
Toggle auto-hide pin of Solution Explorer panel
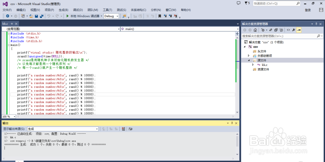(316, 24)
